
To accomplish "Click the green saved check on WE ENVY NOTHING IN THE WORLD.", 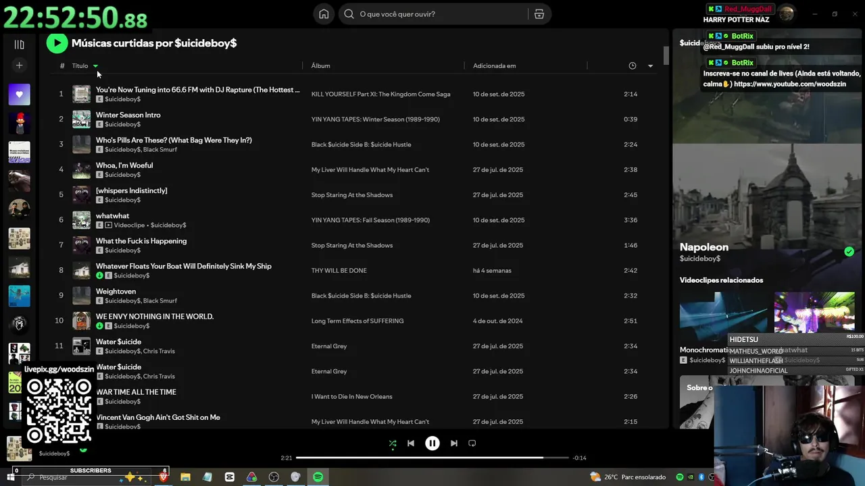I will (99, 326).
